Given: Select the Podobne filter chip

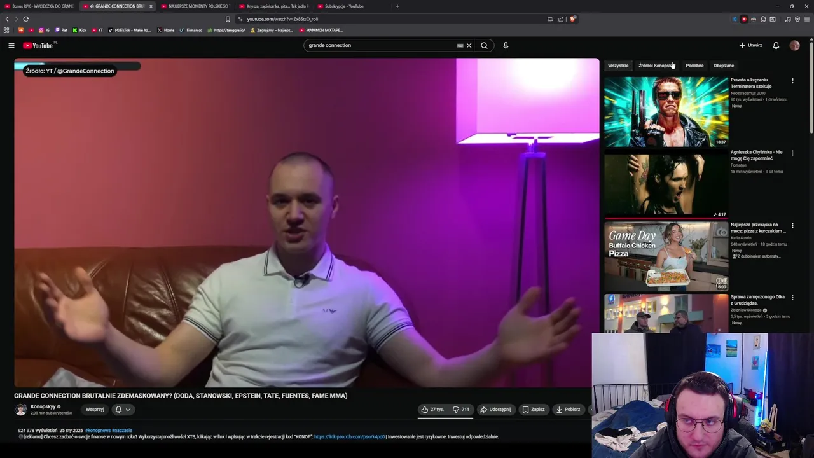Looking at the screenshot, I should [694, 66].
